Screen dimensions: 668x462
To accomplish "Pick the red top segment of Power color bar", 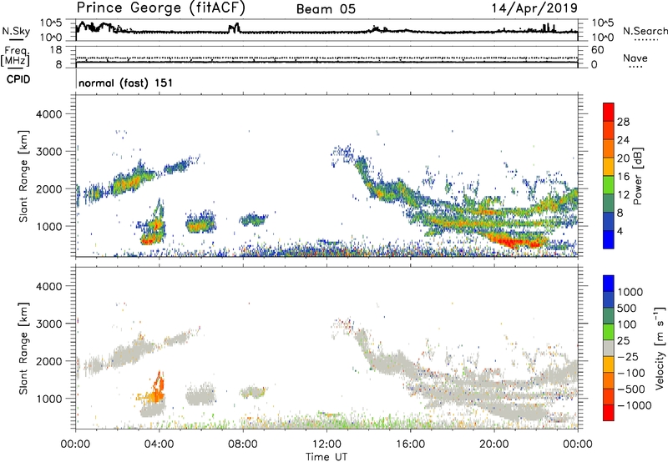I will click(609, 112).
